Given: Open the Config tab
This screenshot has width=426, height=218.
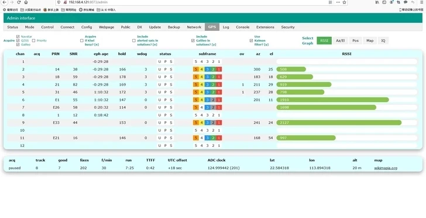Looking at the screenshot, I should tap(87, 27).
